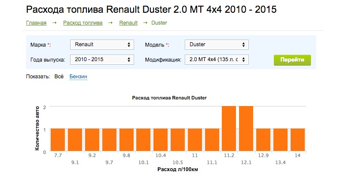
Task: Open the Марка dropdown showing Renault
Action: coord(102,44)
